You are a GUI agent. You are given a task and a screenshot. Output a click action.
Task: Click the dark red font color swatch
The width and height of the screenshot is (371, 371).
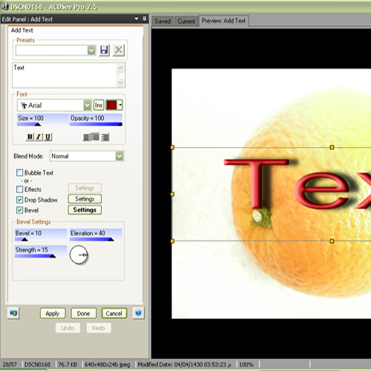click(111, 105)
